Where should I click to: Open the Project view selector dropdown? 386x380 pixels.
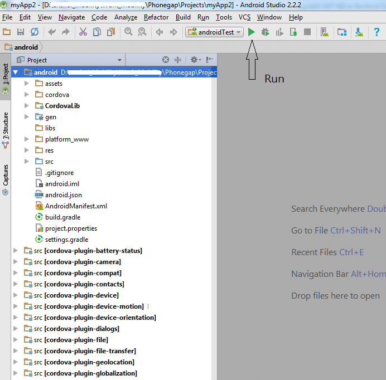tap(119, 60)
